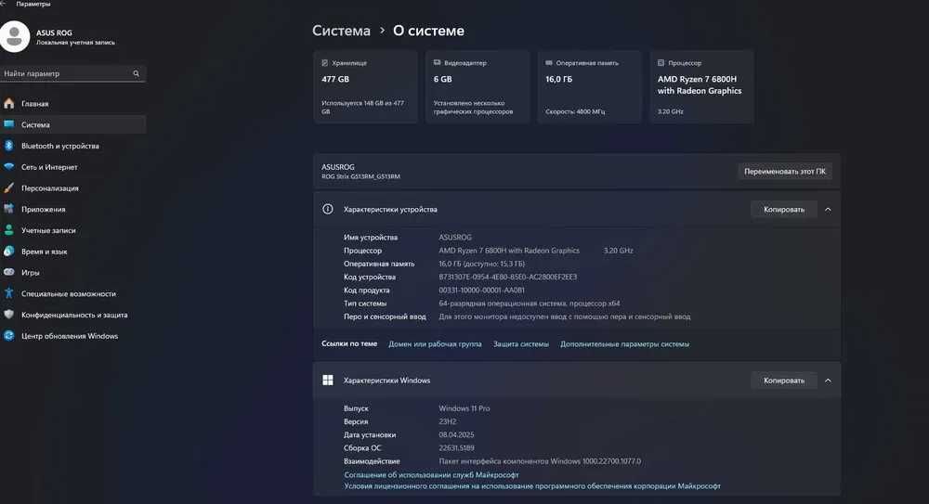Open the 477 GB storage card
Viewport: 929px width, 504px height.
[x=365, y=87]
